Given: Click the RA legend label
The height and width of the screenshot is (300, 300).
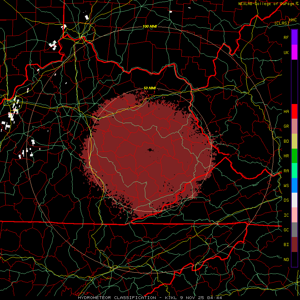Looking at the screenshot, I should [286, 171].
